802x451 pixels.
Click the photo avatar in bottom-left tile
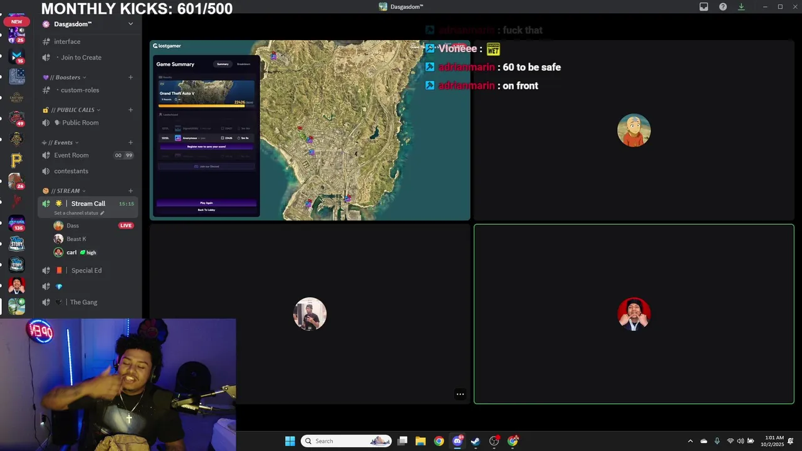click(310, 313)
